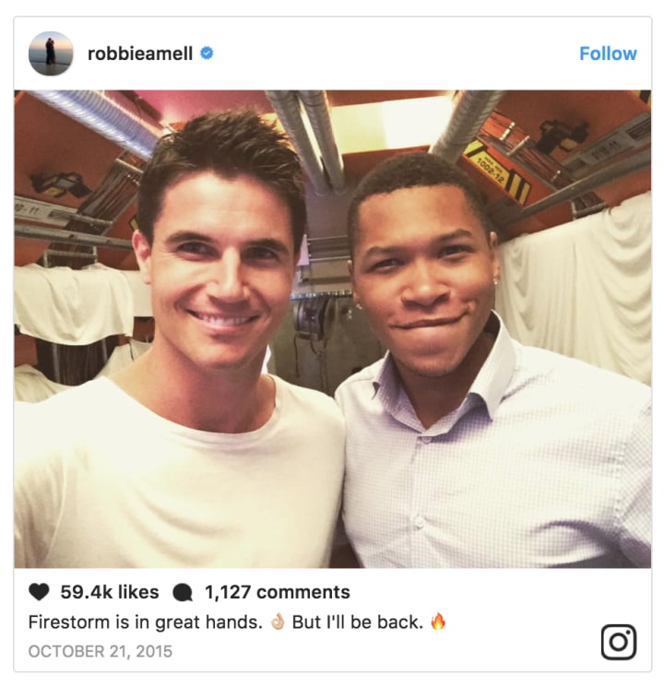
Task: Click the comment speech bubble icon
Action: (x=183, y=592)
